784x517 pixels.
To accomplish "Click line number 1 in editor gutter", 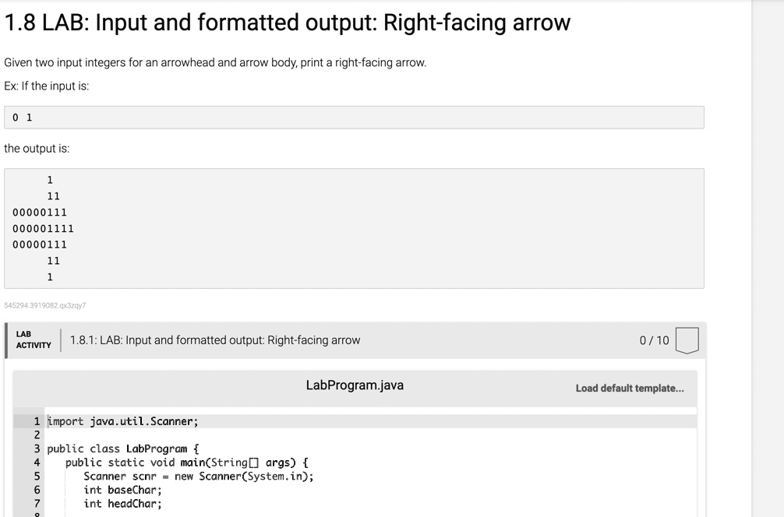I will [37, 421].
